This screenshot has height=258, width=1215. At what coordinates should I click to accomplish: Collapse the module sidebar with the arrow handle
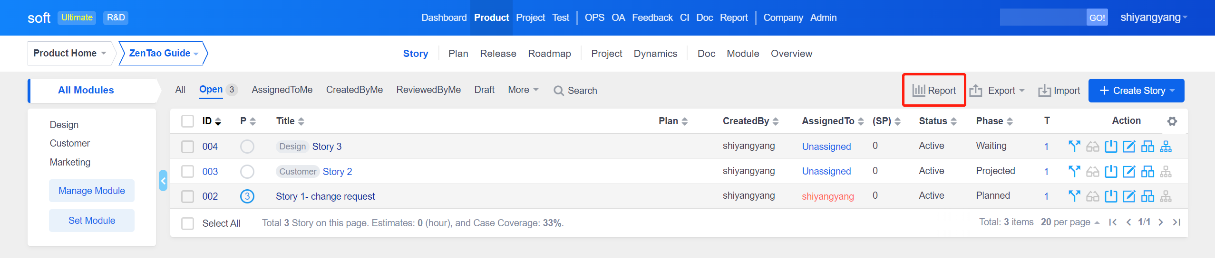coord(163,181)
